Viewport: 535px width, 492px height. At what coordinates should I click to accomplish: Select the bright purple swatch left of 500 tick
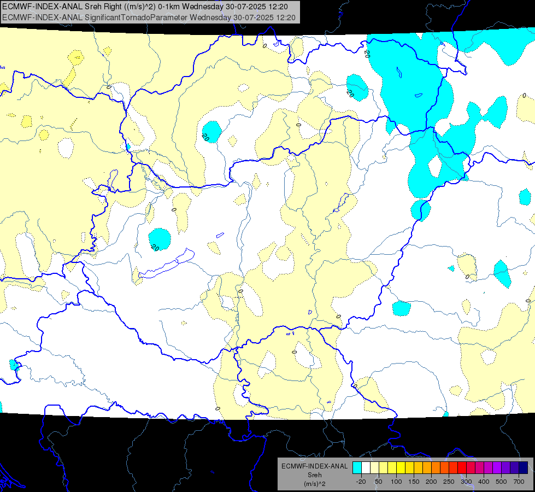497,467
